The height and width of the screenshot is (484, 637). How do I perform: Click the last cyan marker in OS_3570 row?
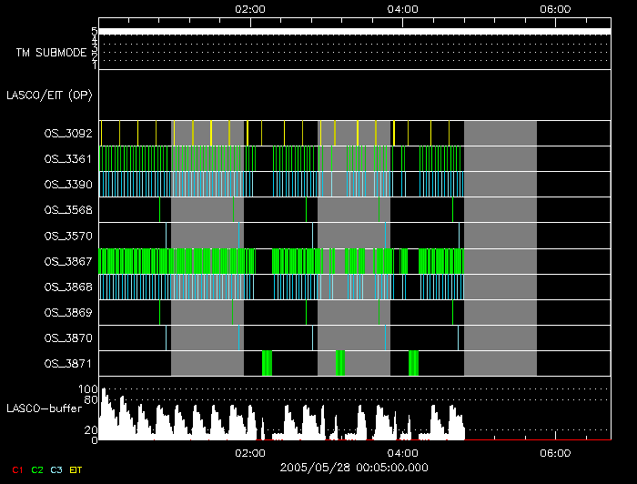point(459,236)
